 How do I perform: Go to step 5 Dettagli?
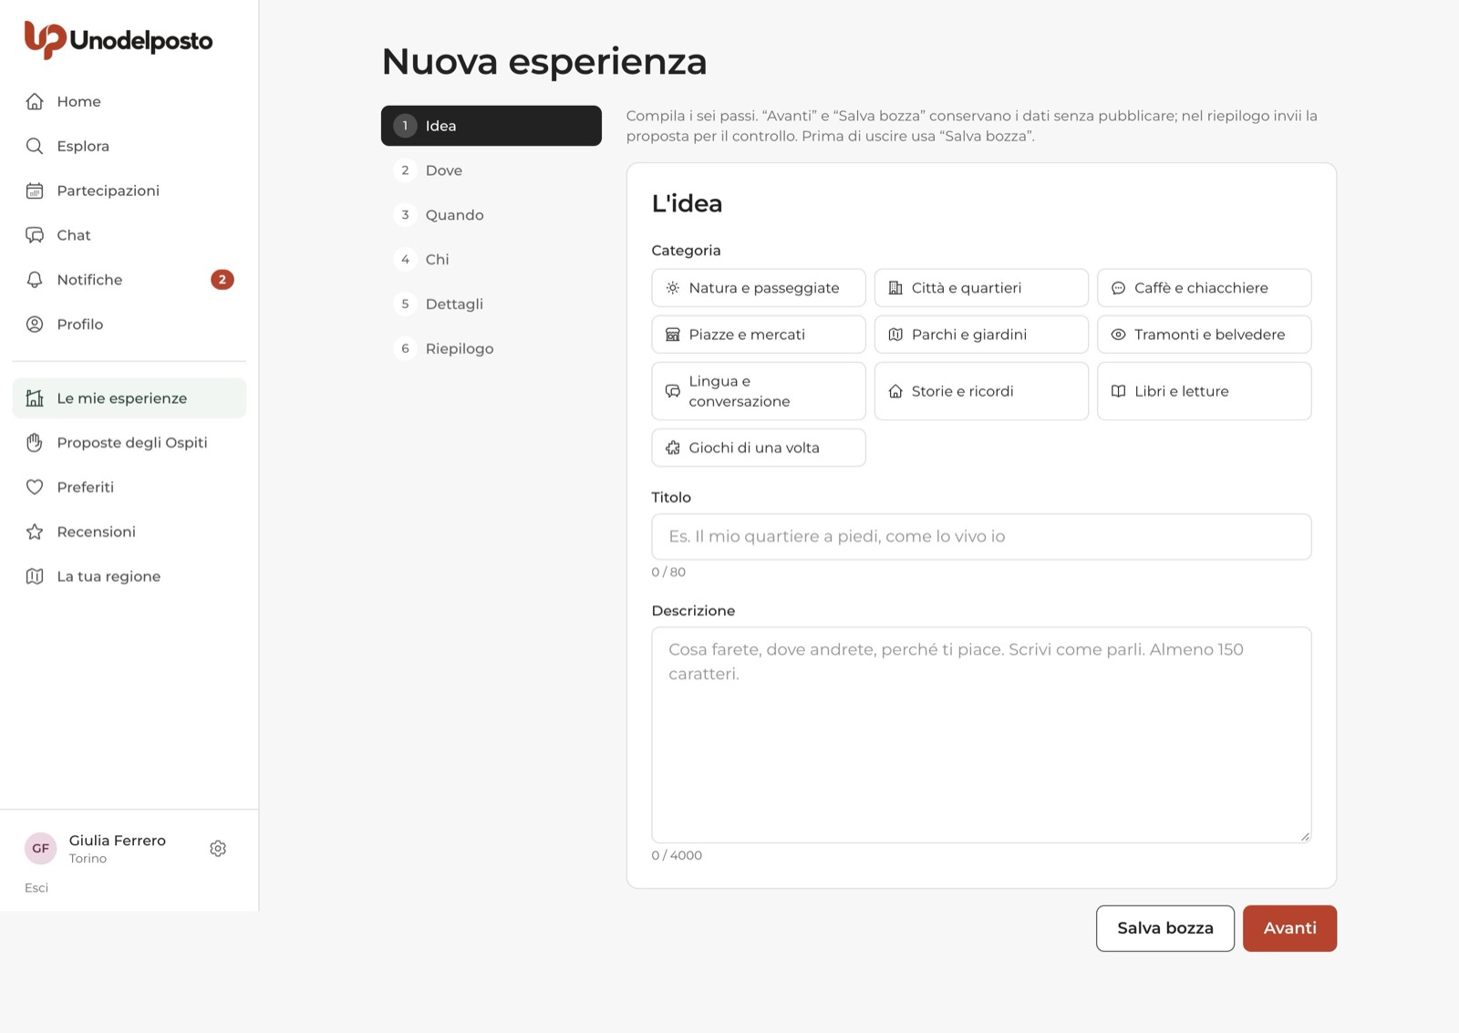(492, 305)
